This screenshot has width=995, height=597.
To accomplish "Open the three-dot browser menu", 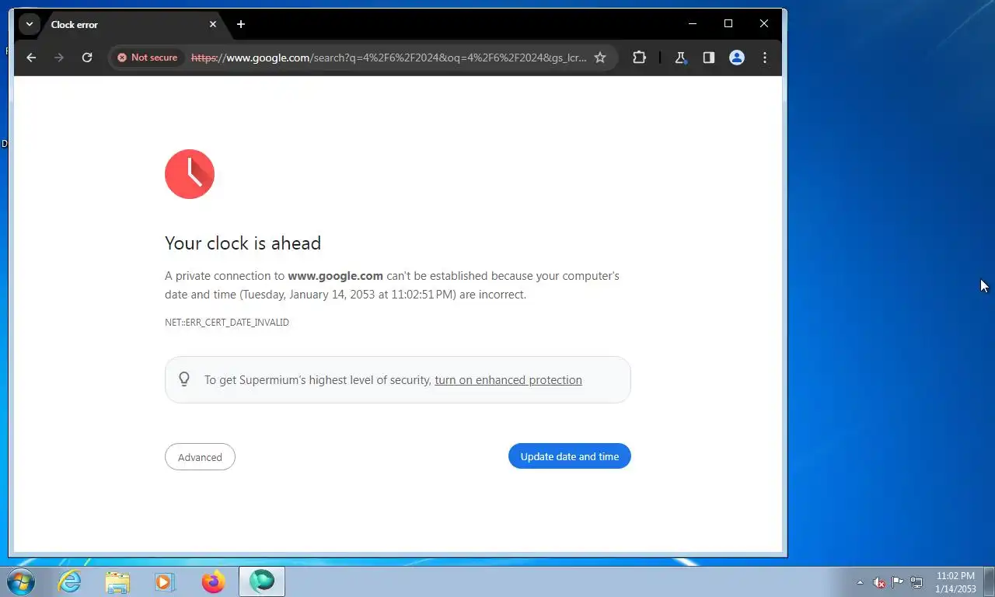I will [x=765, y=58].
